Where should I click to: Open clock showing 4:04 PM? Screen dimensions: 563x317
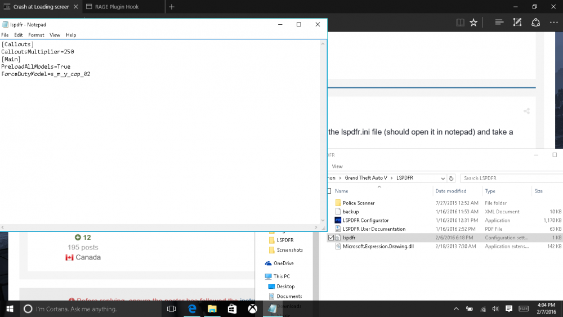click(546, 309)
